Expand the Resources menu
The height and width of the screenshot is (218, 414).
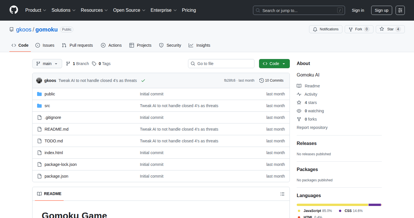click(x=94, y=10)
